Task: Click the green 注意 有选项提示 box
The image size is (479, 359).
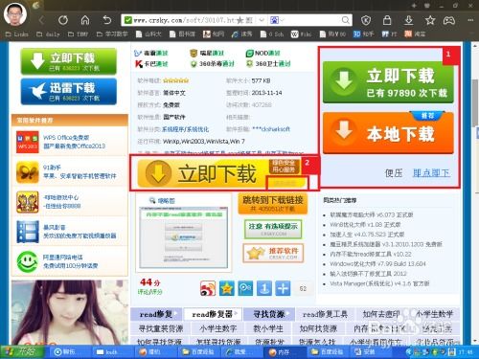Action: coord(273,229)
